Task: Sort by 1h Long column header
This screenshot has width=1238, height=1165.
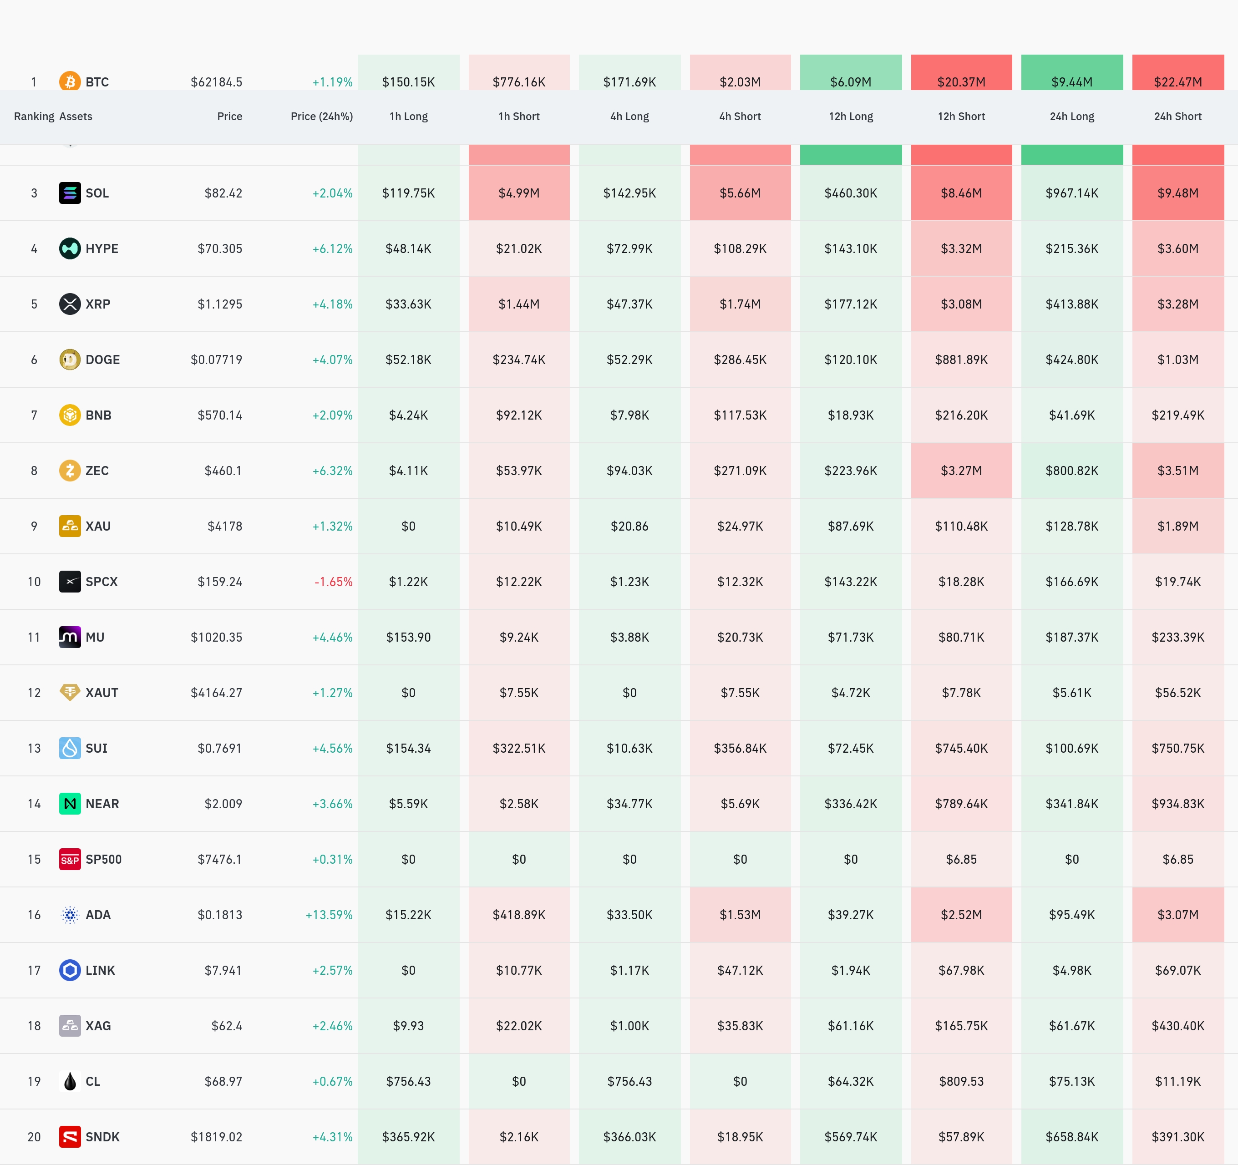Action: click(x=409, y=116)
